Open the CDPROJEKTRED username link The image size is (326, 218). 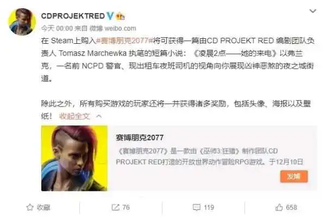73,16
